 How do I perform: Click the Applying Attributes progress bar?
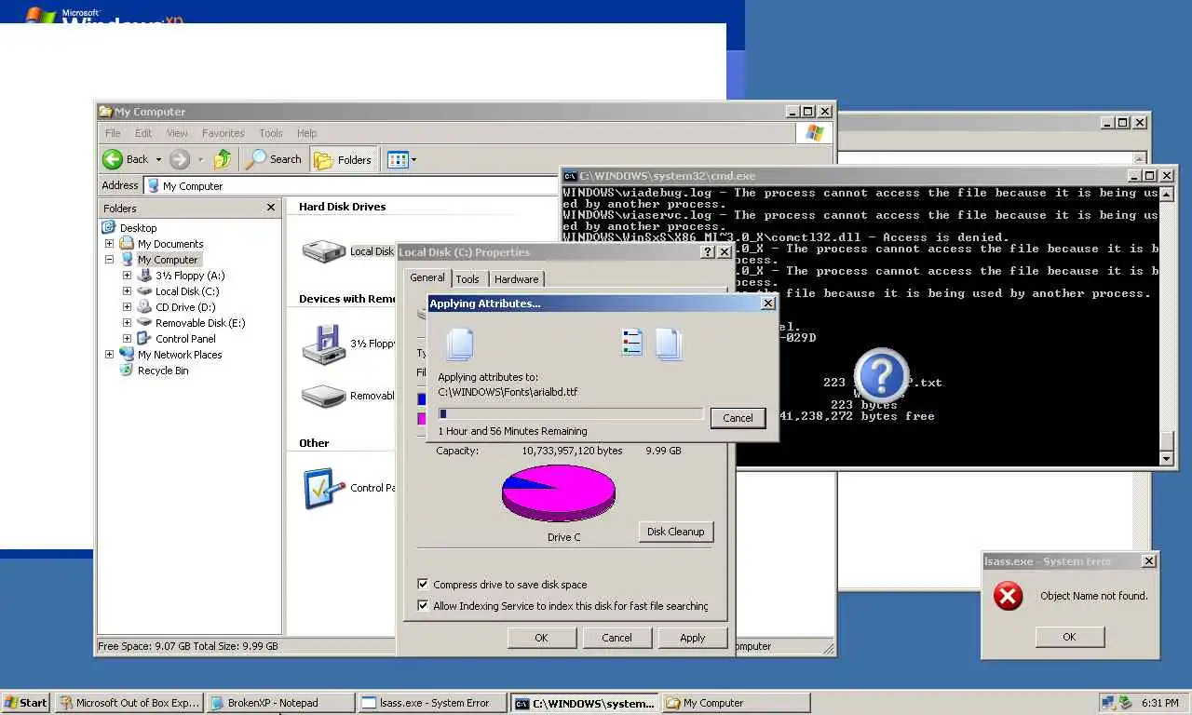tap(570, 414)
